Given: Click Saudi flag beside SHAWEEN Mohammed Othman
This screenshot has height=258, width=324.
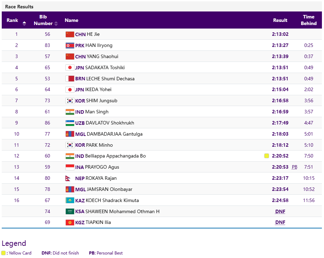Looking at the screenshot, I should [70, 211].
